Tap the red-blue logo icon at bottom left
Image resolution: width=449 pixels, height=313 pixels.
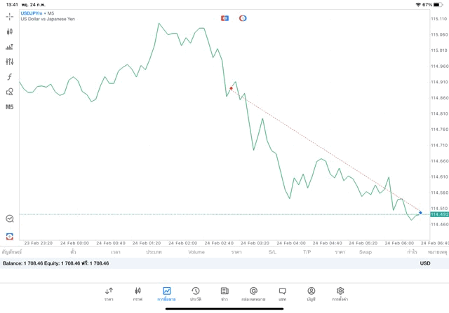[x=10, y=237]
